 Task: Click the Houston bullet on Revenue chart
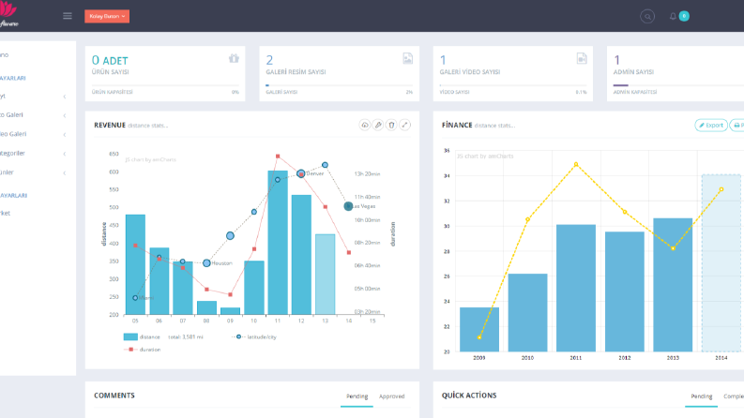pyautogui.click(x=206, y=263)
